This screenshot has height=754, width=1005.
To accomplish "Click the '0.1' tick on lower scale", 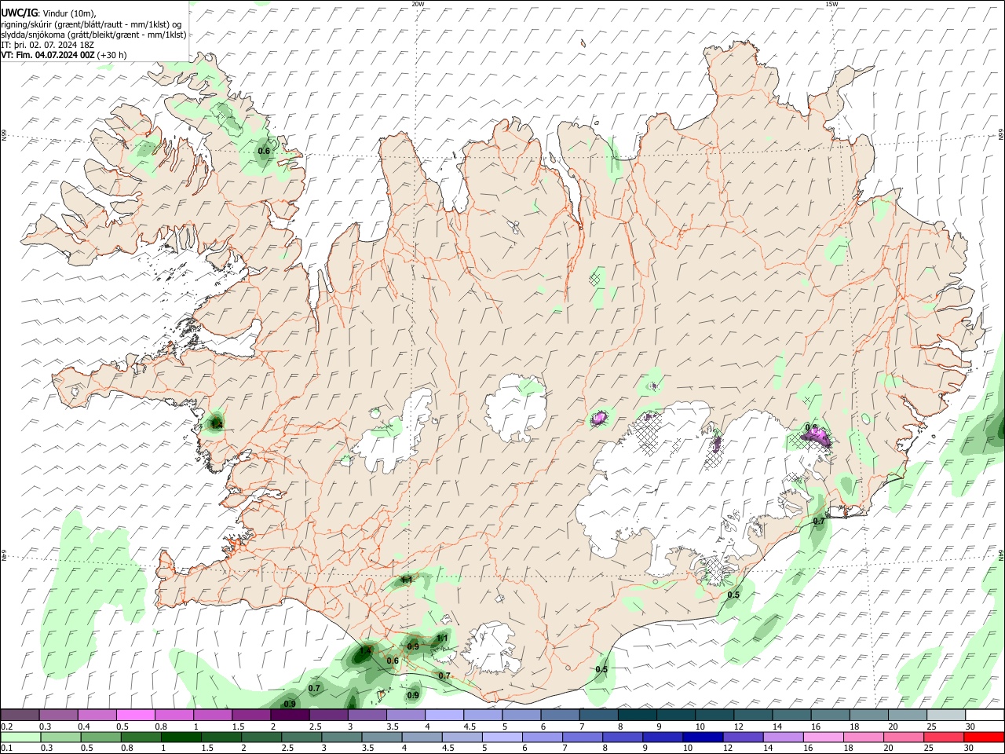I will click(x=5, y=748).
